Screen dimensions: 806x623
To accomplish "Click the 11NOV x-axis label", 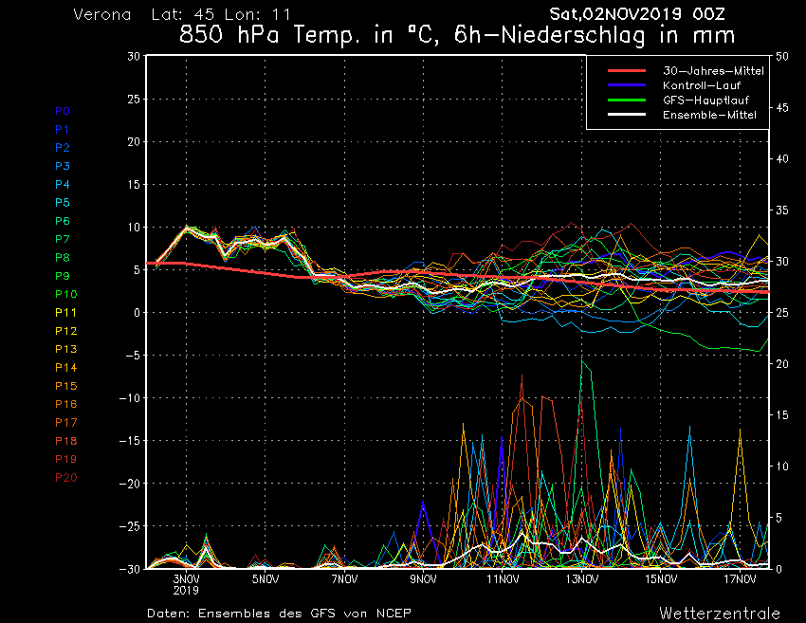I will (x=503, y=579).
